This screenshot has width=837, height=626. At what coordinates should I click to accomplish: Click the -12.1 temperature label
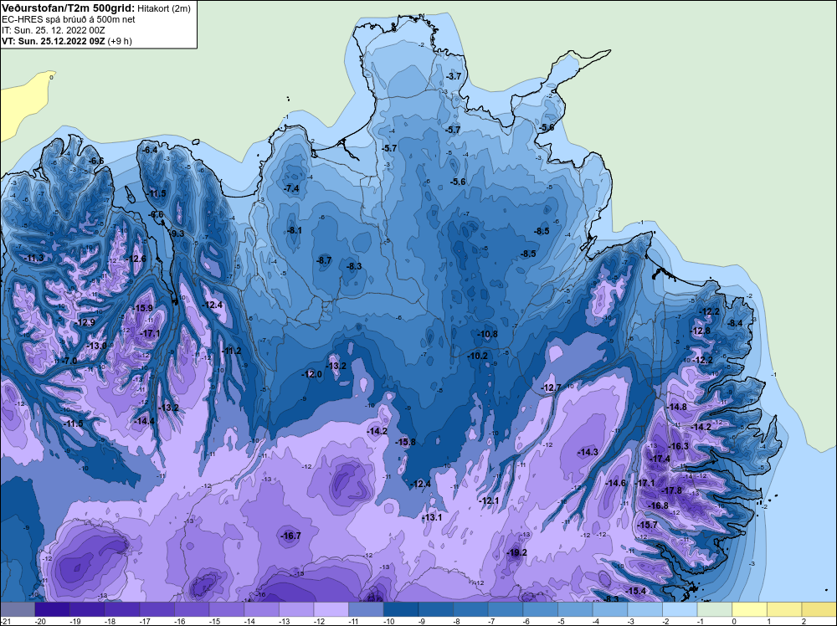pos(489,500)
